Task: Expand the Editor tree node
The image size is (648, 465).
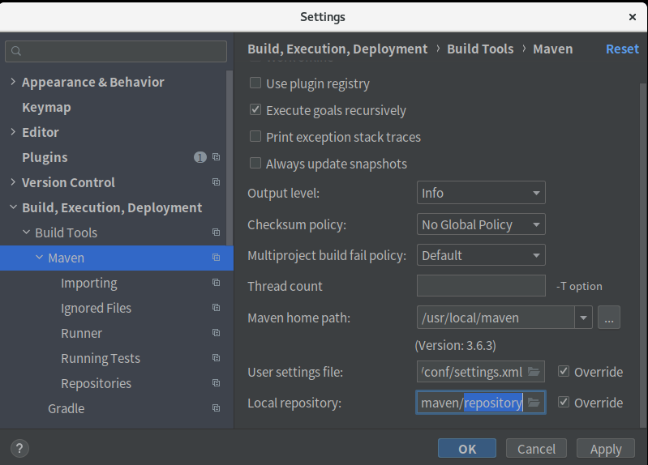Action: (13, 132)
